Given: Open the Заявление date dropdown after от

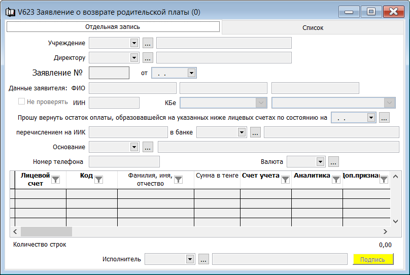Looking at the screenshot, I should 191,73.
